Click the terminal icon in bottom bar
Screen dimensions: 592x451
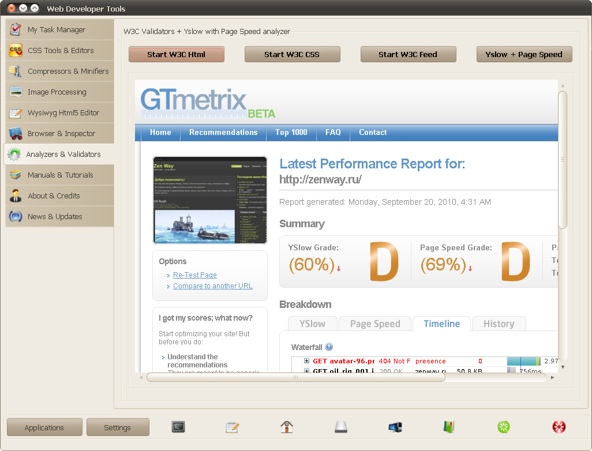[x=178, y=427]
